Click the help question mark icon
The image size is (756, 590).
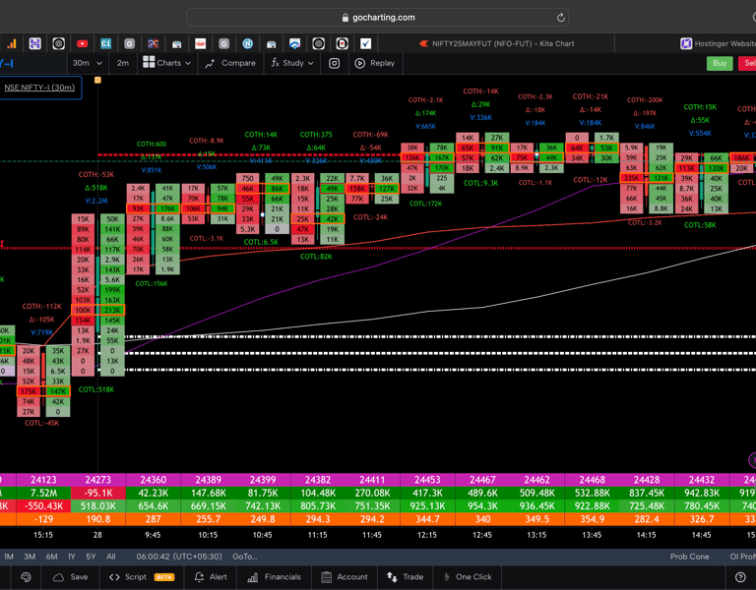(740, 577)
